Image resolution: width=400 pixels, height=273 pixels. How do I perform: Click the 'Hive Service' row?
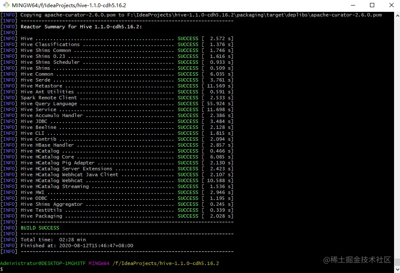117,109
